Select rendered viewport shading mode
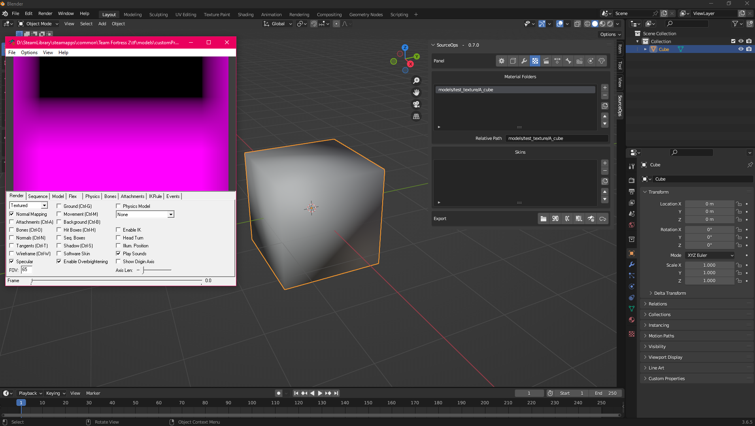This screenshot has width=755, height=426. coord(610,24)
